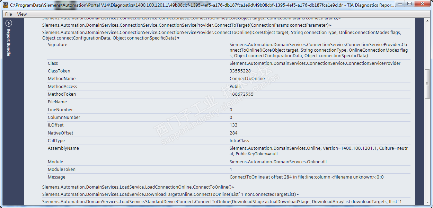Select the MethodToken value 100672555
433x208 pixels.
click(241, 94)
